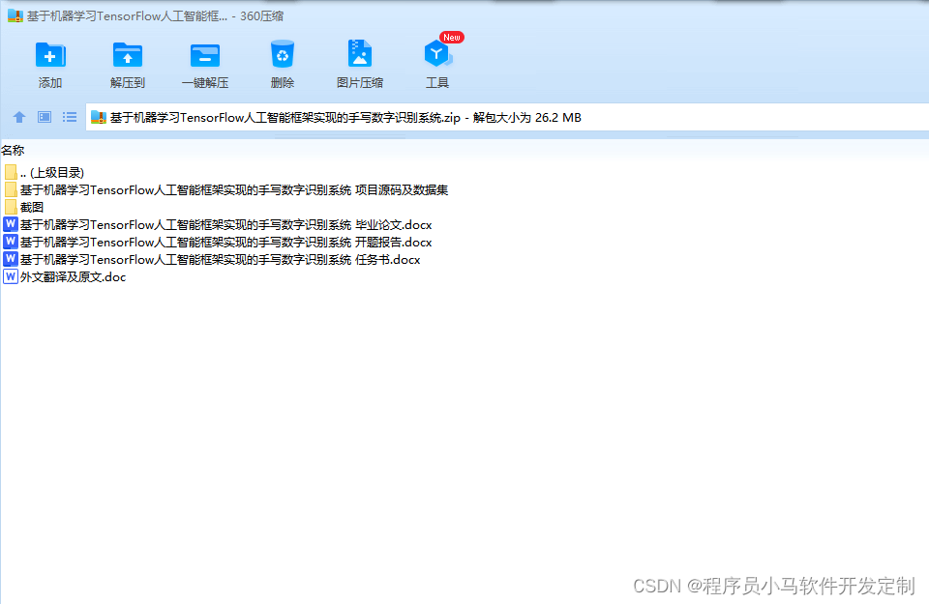The height and width of the screenshot is (604, 929).
Task: Click the 添加 (Add) toolbar icon
Action: pos(50,56)
